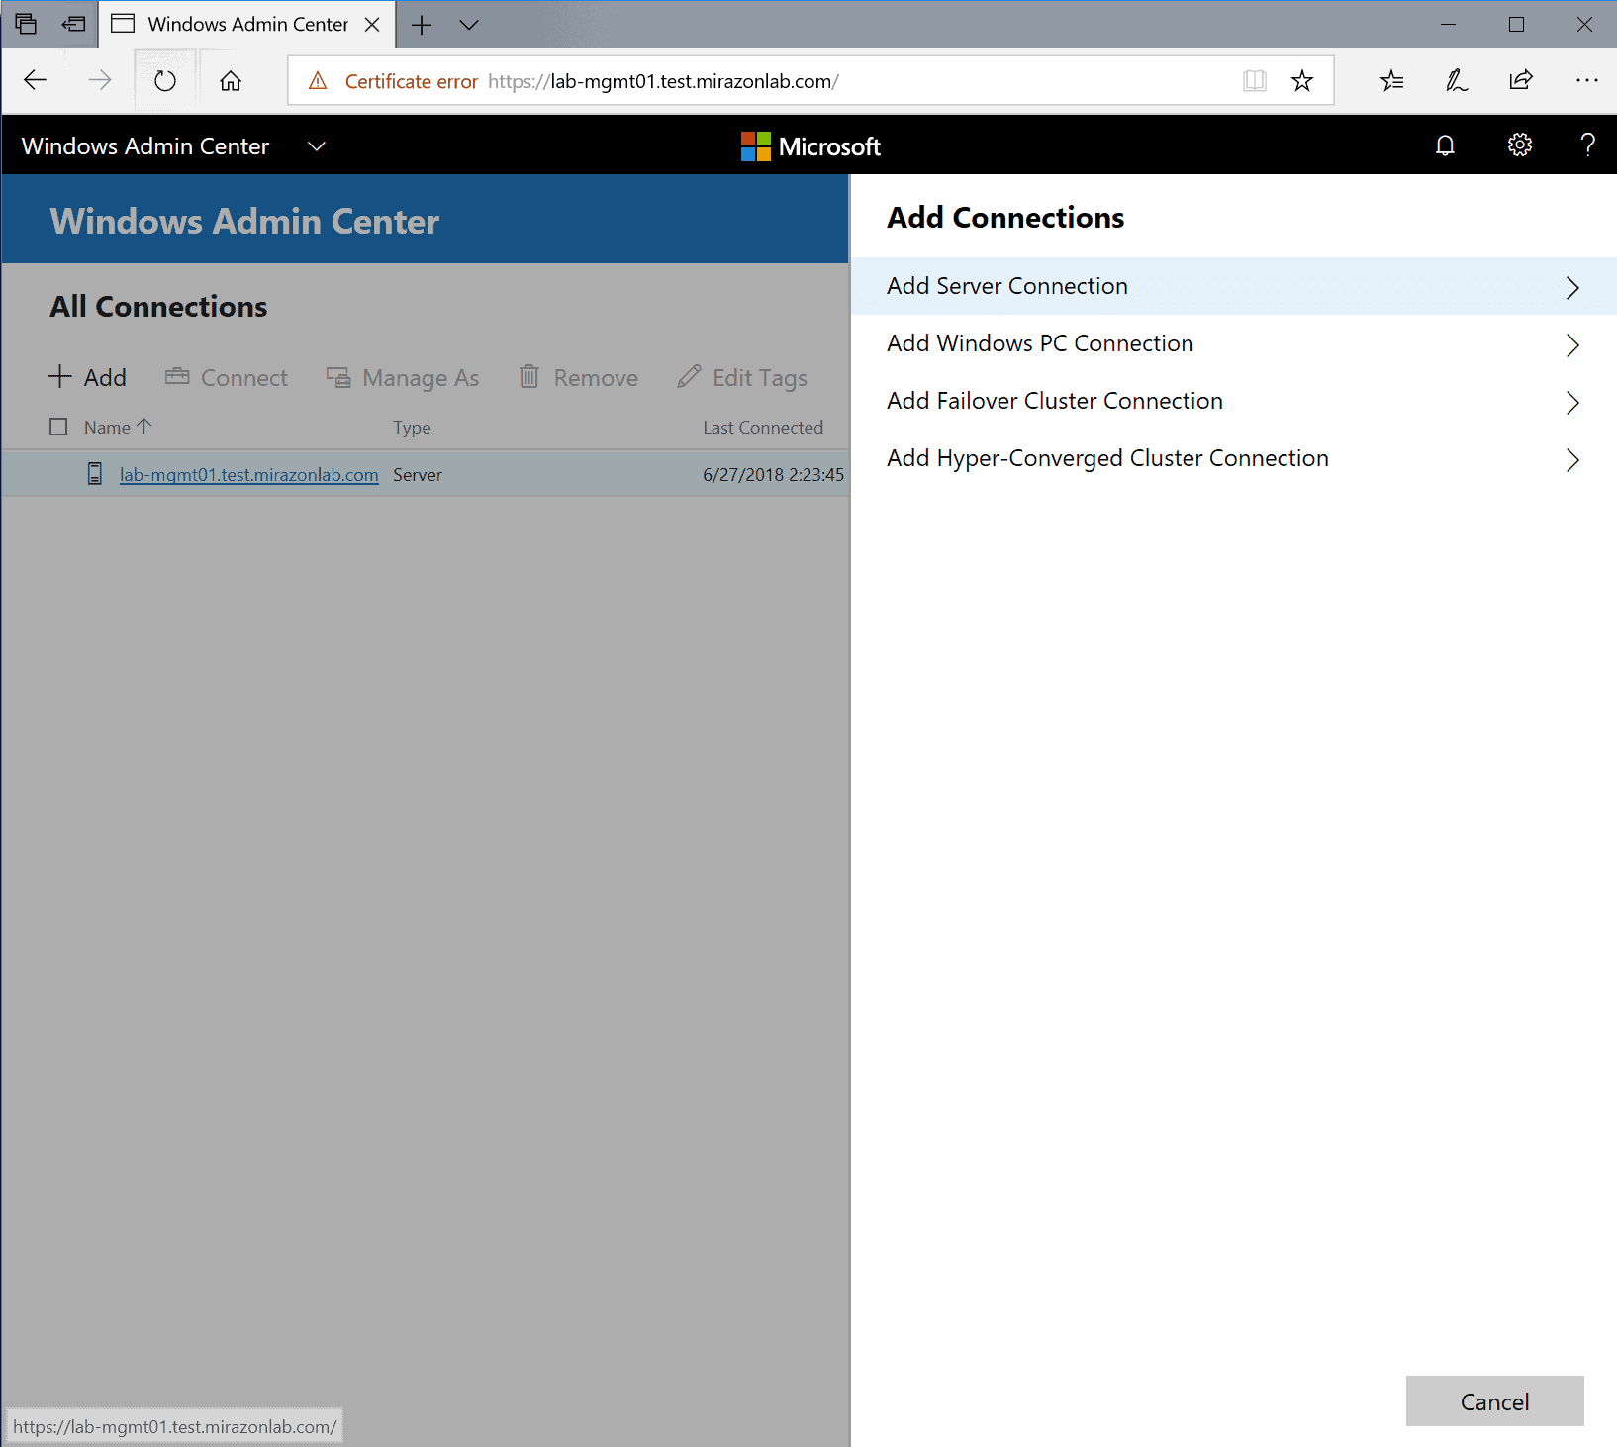Screen dimensions: 1617x1447
Task: Go to browser home page icon
Action: pos(231,81)
